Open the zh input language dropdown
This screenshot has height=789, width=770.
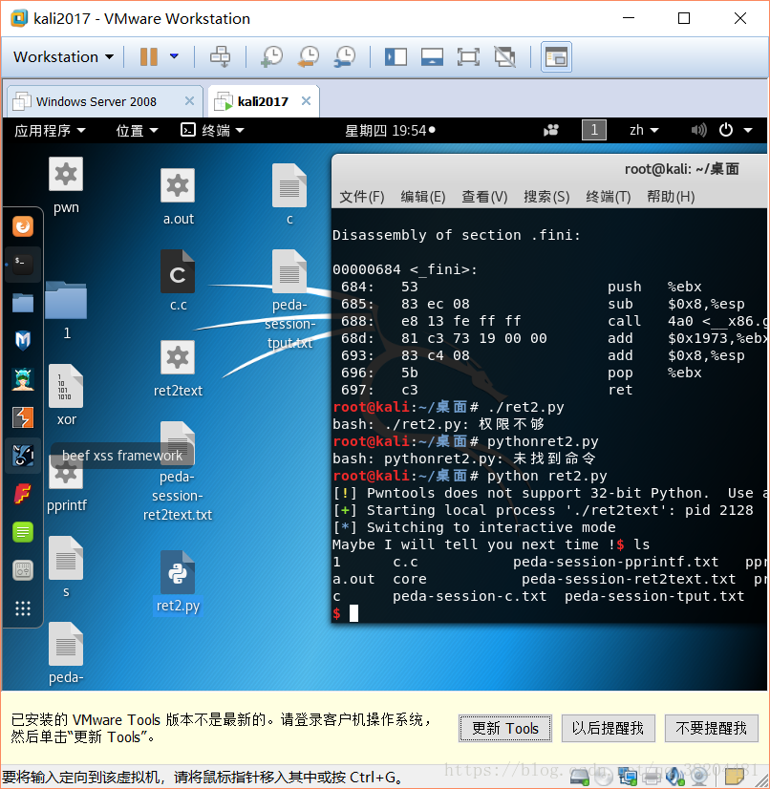coord(644,130)
